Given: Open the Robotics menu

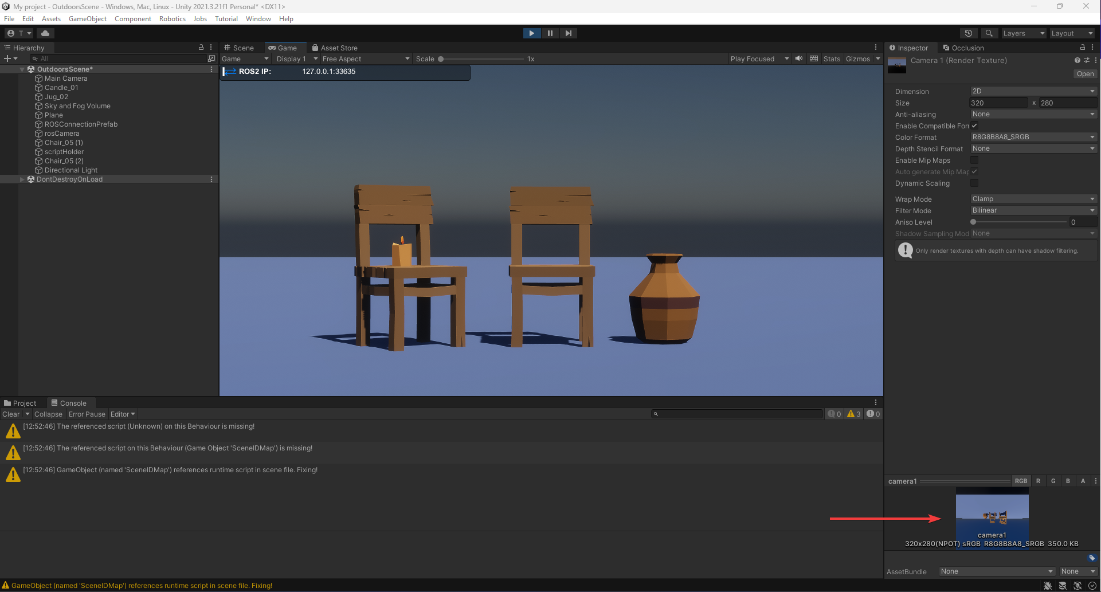Looking at the screenshot, I should point(173,19).
